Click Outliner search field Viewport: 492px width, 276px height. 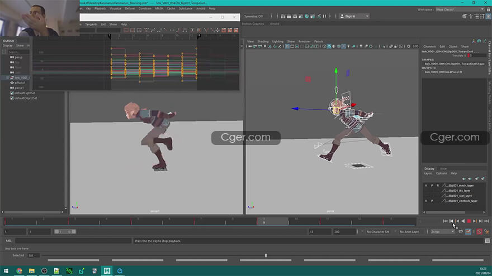click(x=18, y=52)
